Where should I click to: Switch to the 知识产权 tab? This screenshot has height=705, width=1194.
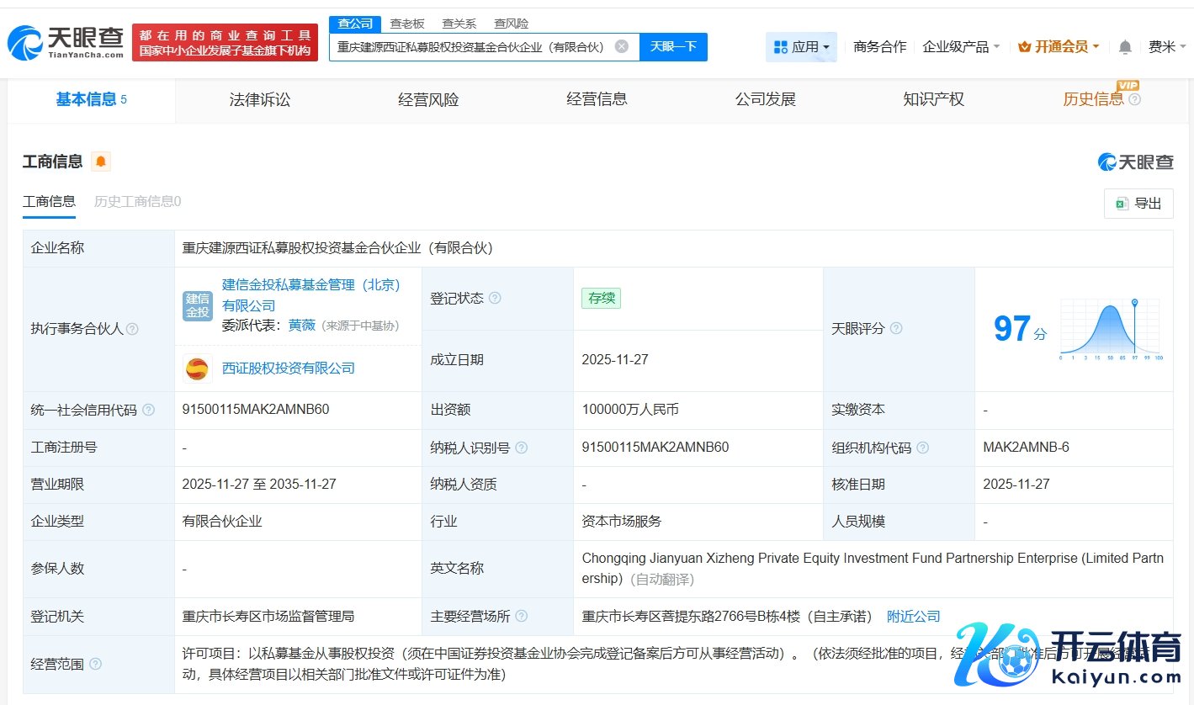(933, 99)
